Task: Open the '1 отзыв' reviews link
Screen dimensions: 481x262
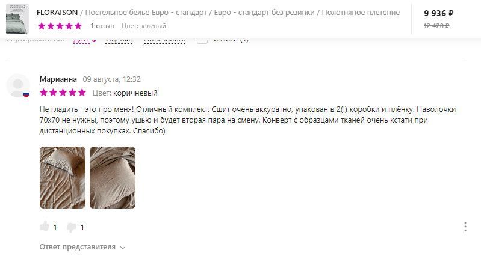Action: [102, 26]
